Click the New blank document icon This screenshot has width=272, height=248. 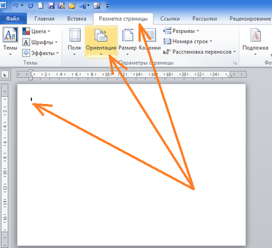[x=41, y=6]
